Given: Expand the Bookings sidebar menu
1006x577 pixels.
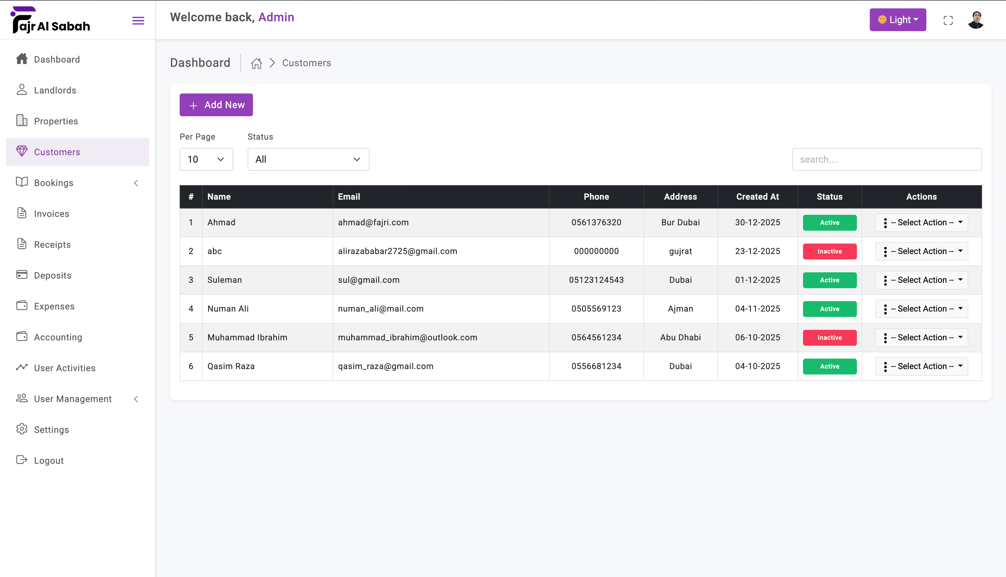Looking at the screenshot, I should pyautogui.click(x=77, y=183).
